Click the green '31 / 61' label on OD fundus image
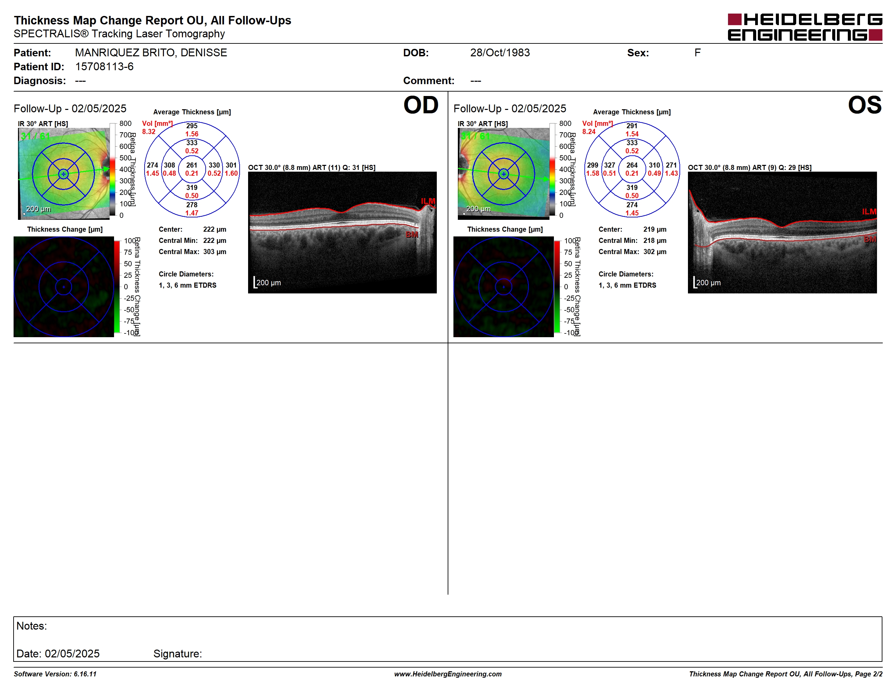The image size is (896, 692). (x=35, y=136)
